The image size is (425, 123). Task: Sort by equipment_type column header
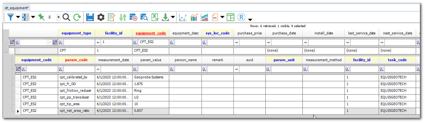76,33
